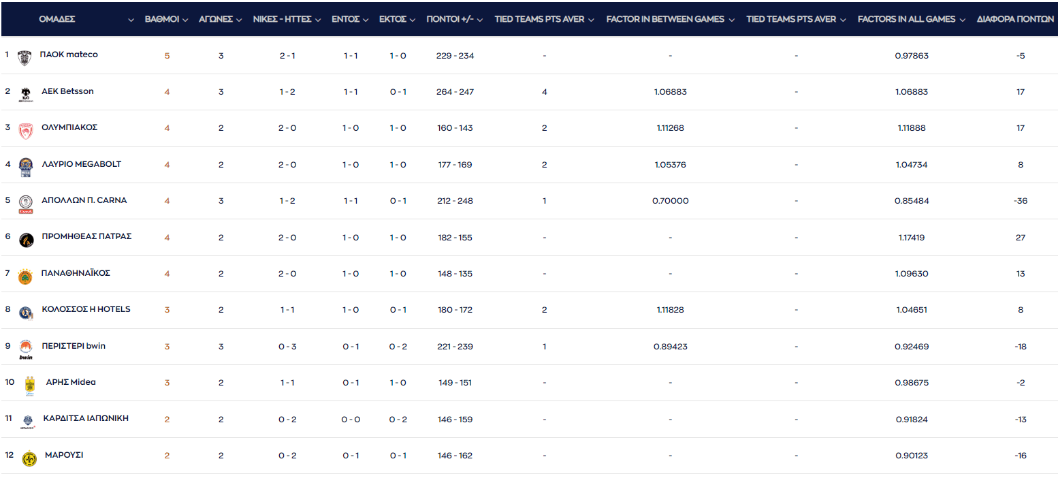The image size is (1058, 487).
Task: Sort by ΔΙΑΦΟΡΑ ΠΟΝΤΩΝ column header
Action: pos(1015,19)
